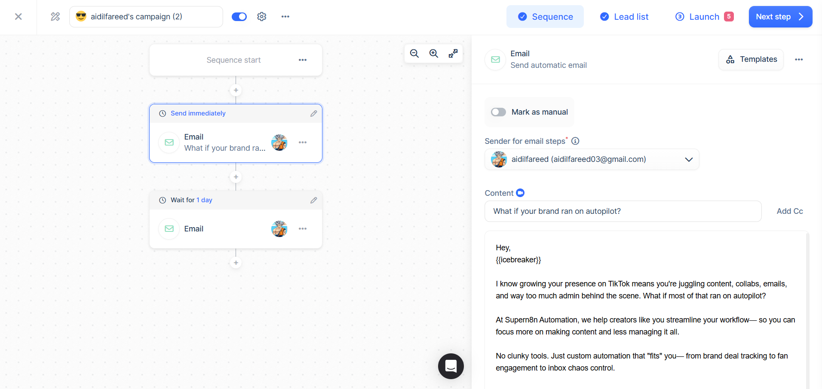
Task: Toggle the Content visibility pill
Action: pyautogui.click(x=519, y=193)
